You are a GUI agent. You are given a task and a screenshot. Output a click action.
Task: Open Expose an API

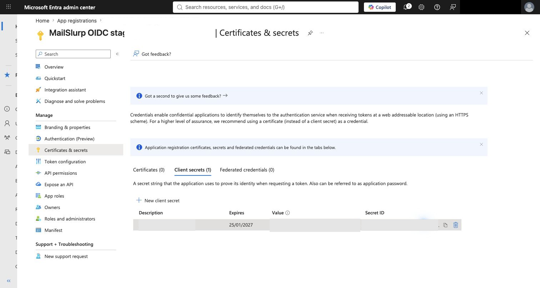point(59,184)
